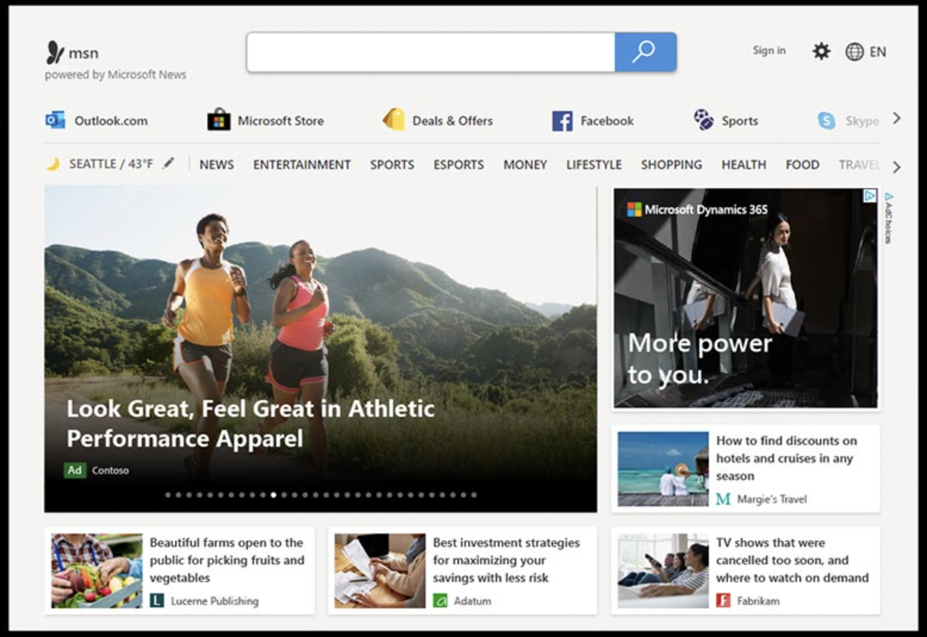Open Skype from the shortcut bar
This screenshot has width=927, height=637.
[x=828, y=121]
